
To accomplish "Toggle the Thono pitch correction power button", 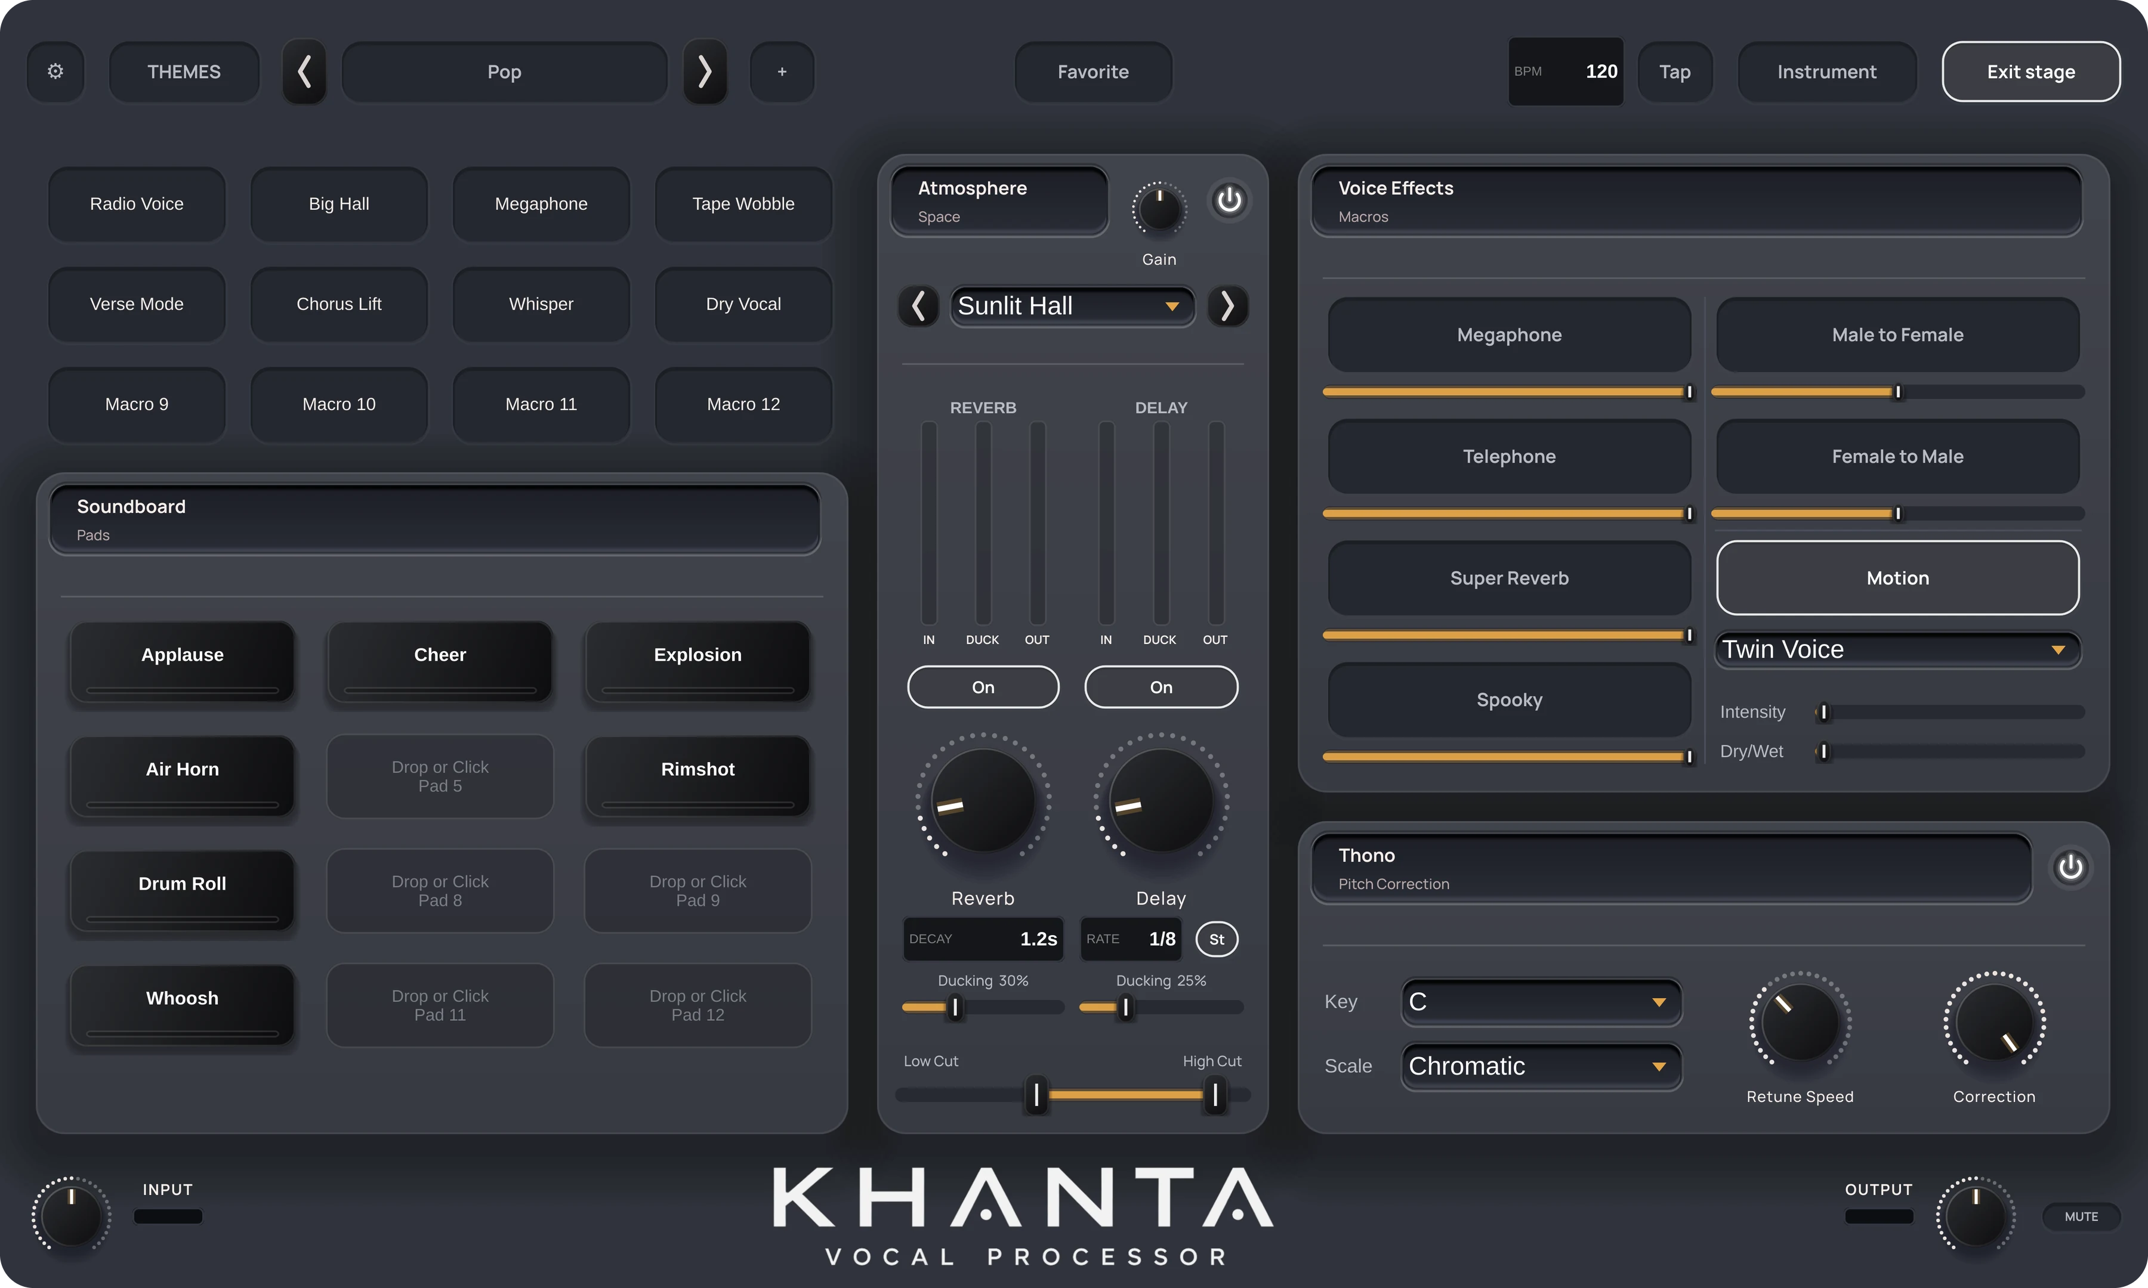I will [2070, 867].
